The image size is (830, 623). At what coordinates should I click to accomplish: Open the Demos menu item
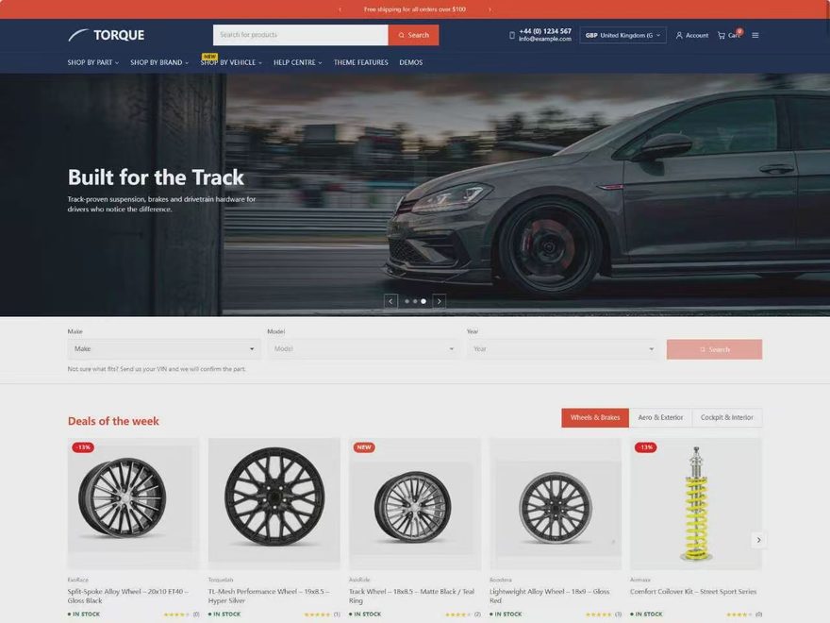coord(411,62)
